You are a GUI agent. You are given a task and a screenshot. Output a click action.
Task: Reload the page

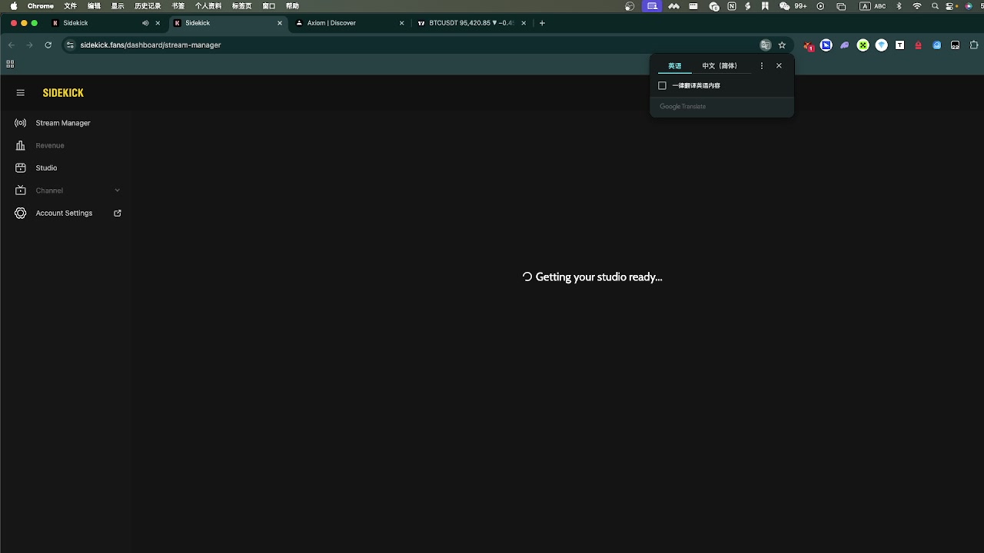point(48,45)
